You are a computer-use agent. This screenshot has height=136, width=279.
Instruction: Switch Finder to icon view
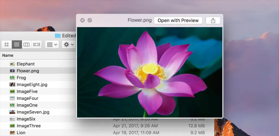[7, 45]
